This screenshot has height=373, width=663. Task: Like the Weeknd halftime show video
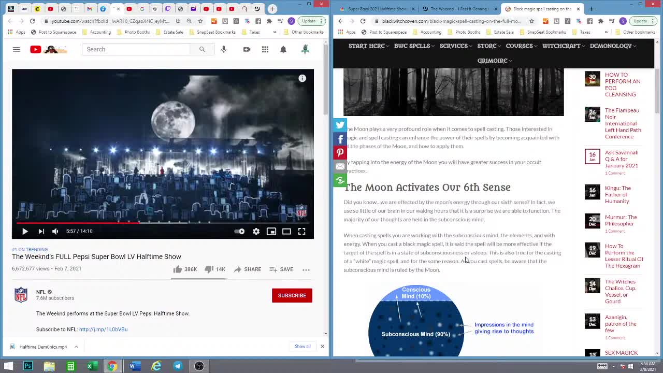(x=185, y=269)
